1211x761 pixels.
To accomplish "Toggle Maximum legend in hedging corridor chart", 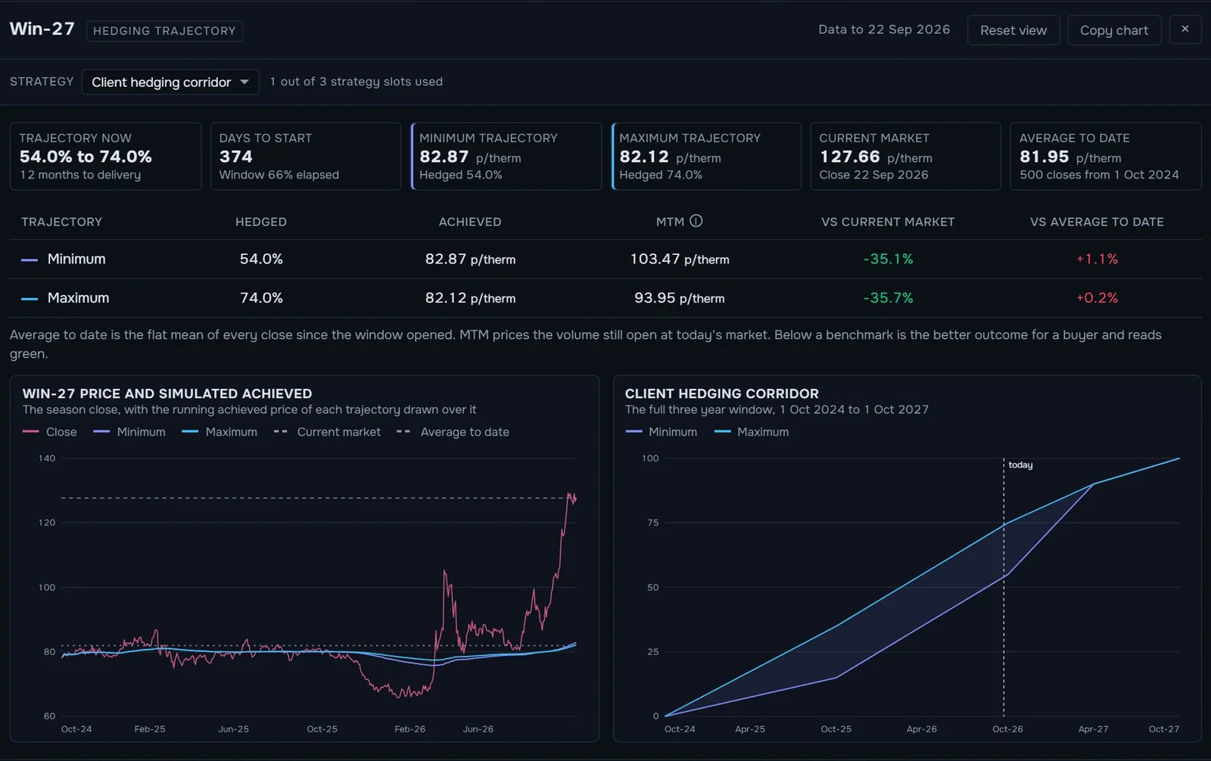I will 752,432.
